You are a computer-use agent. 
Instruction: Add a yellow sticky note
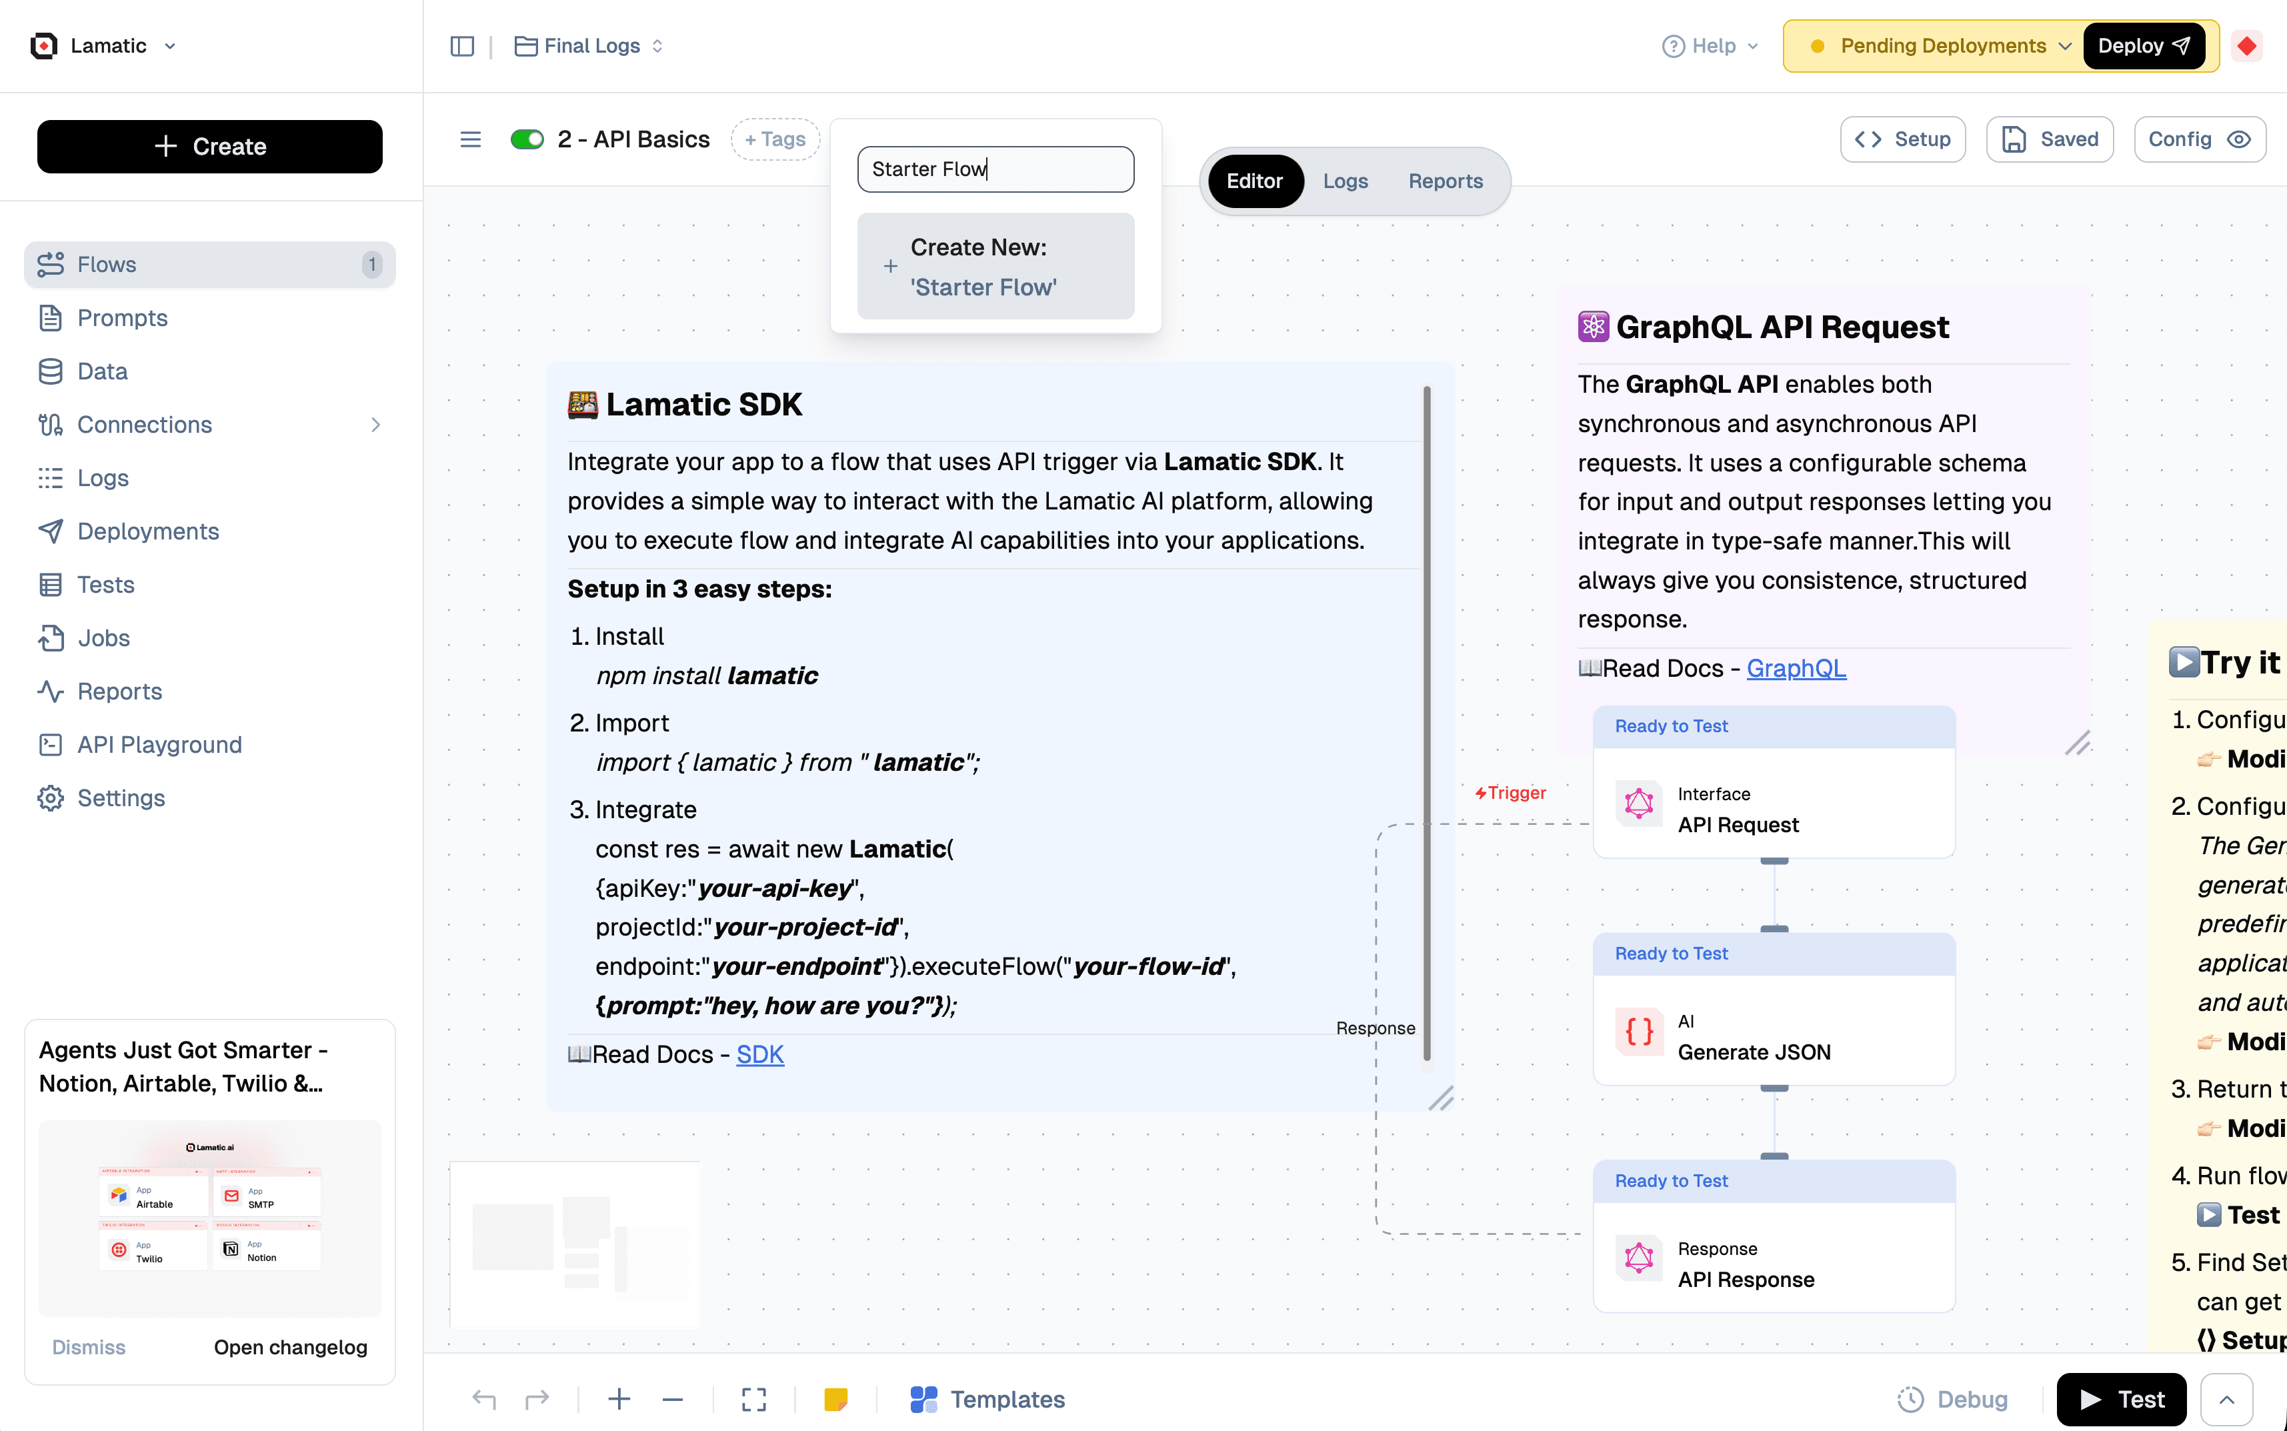[835, 1399]
